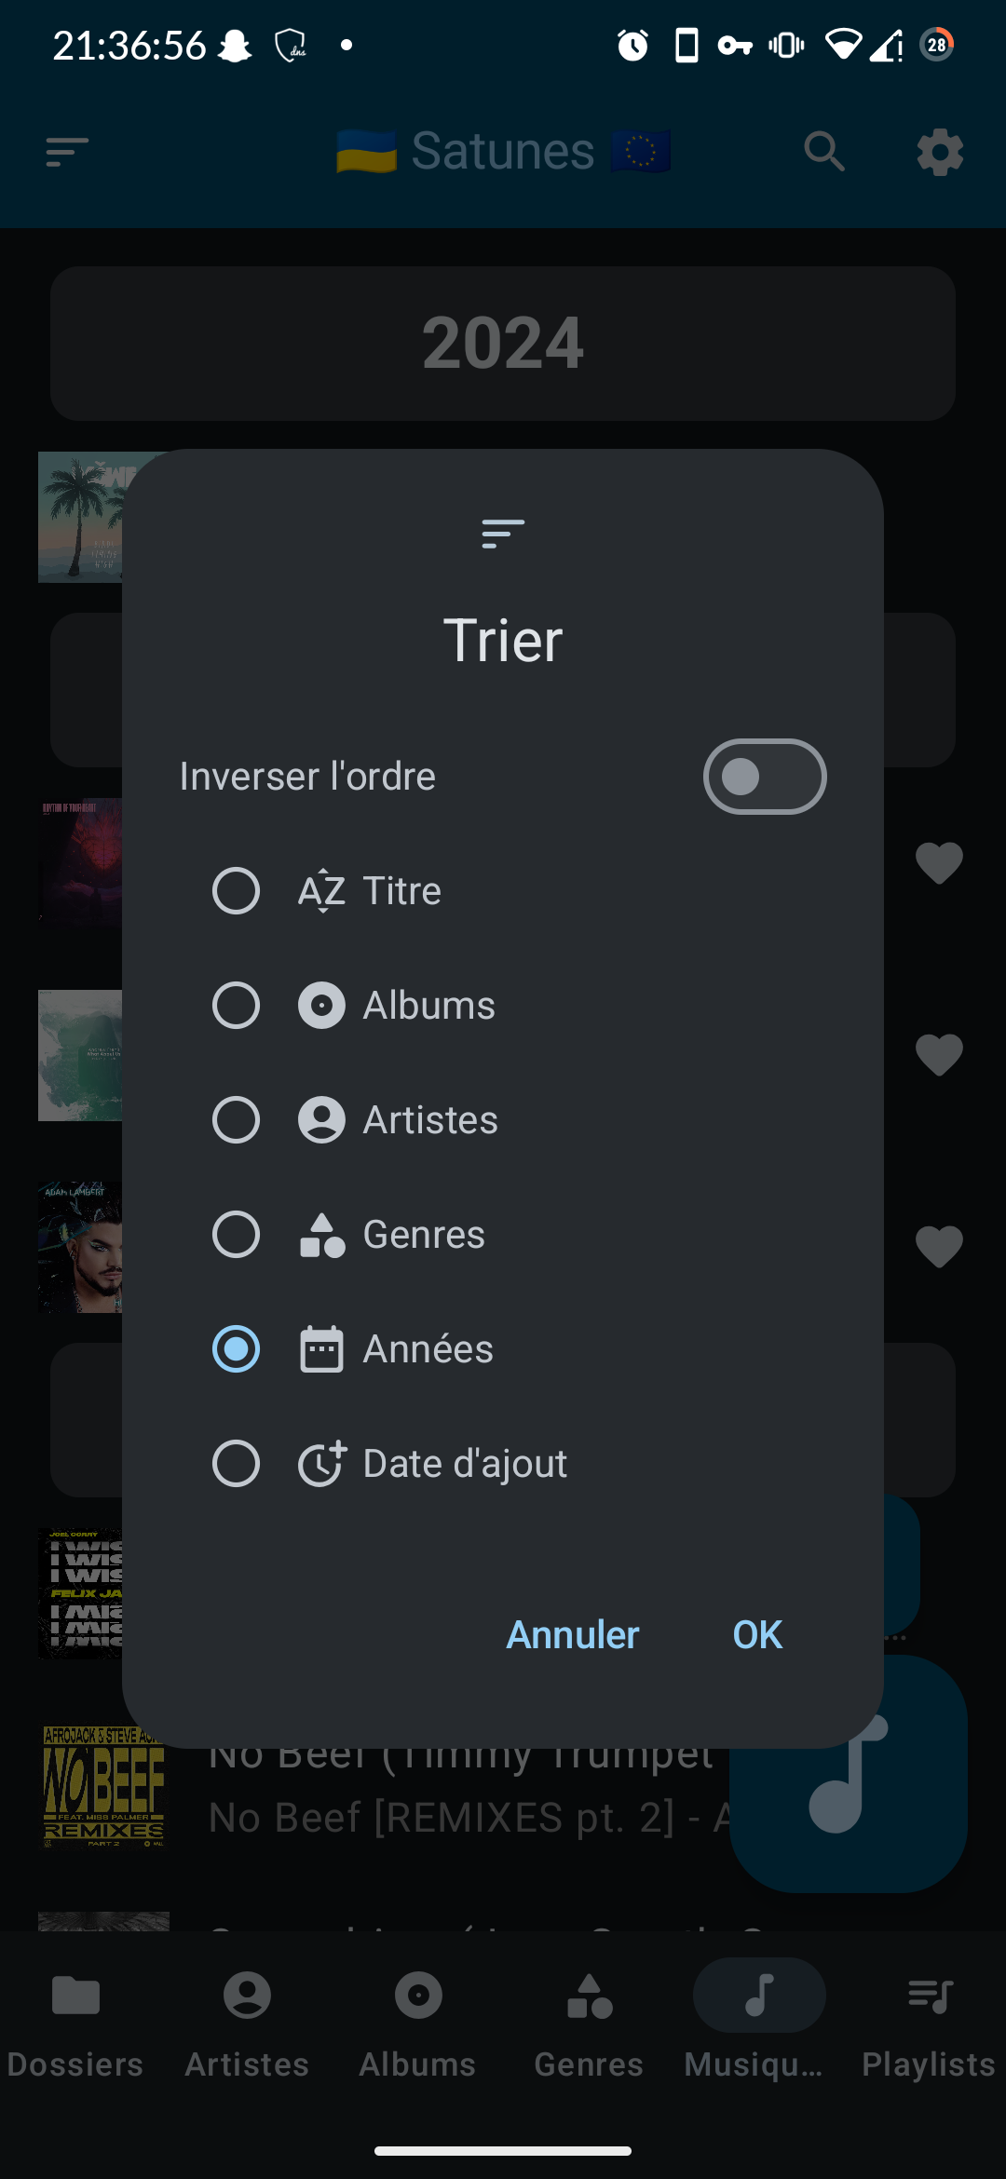The width and height of the screenshot is (1006, 2179).
Task: Toggle the Inverser l'ordre switch
Action: click(764, 777)
